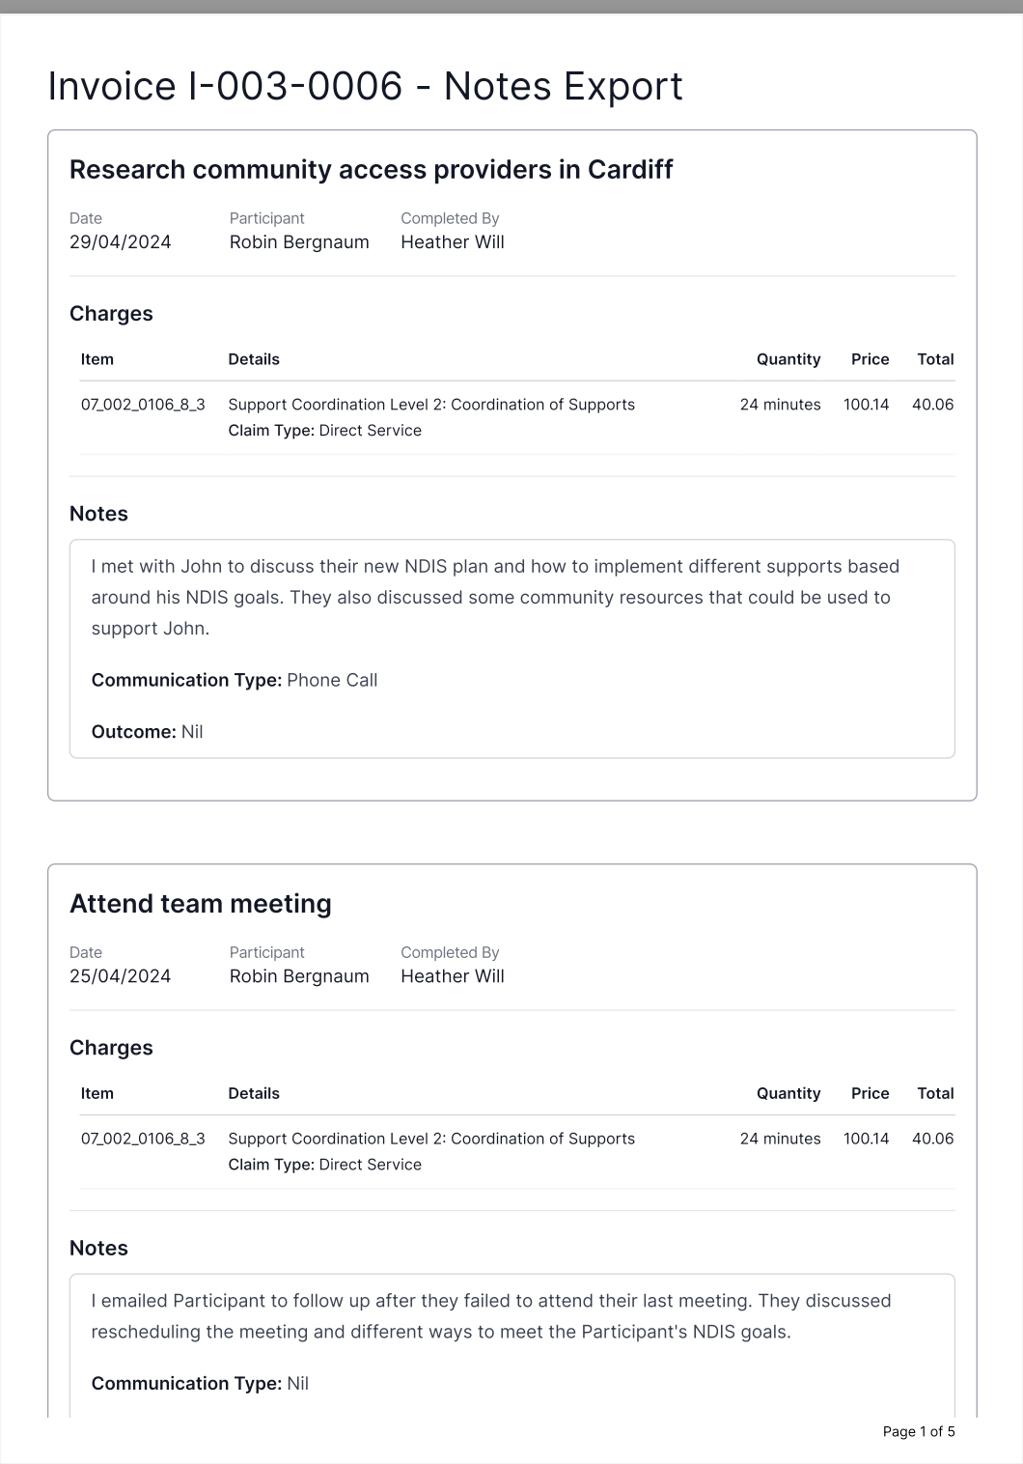Click the Outcome Nil line in the first notes
This screenshot has width=1023, height=1464.
point(147,732)
